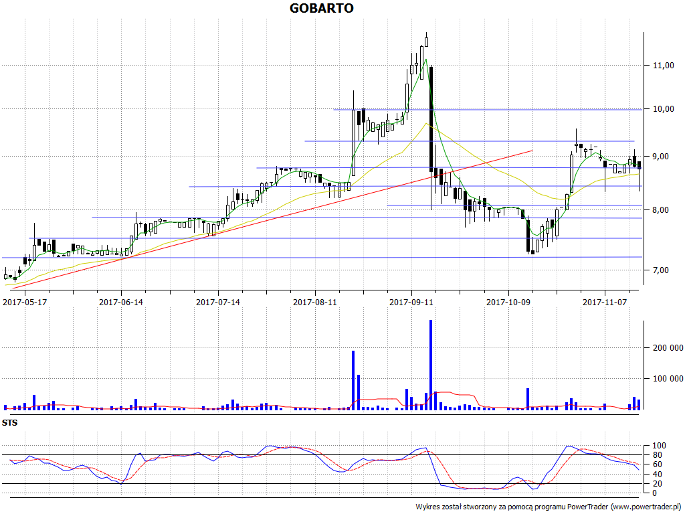Click the tallest volume bar in September
Screen dimensions: 685x514
(x=431, y=365)
